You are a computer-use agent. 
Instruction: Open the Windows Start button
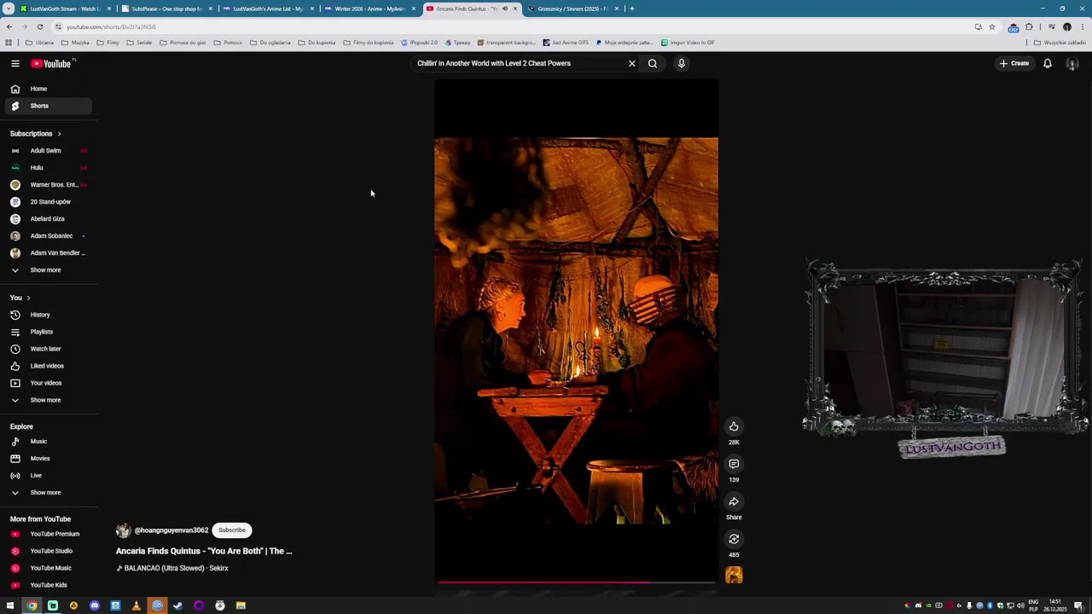point(10,605)
